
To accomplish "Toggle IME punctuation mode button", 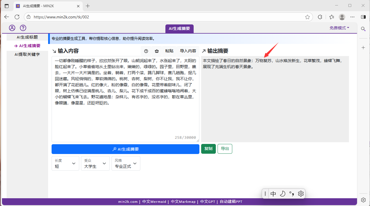I will point(292,194).
